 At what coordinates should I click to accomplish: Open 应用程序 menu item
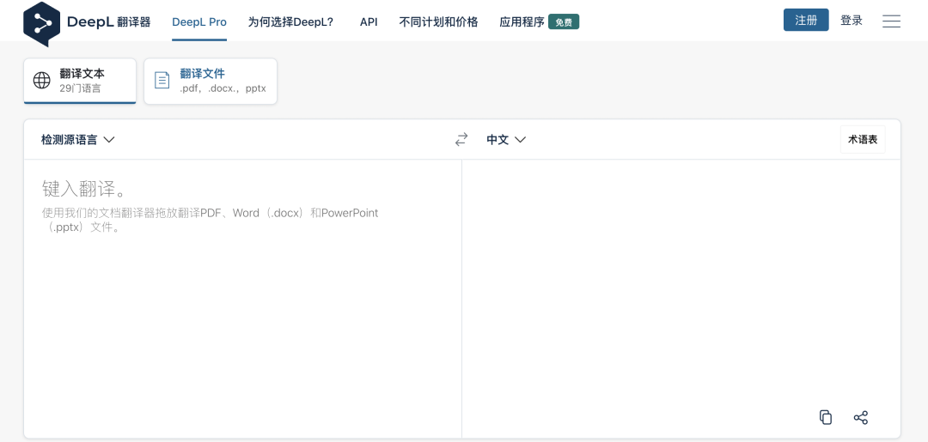tap(522, 21)
